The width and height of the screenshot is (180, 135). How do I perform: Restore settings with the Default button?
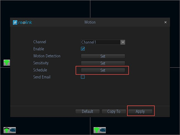tap(88, 111)
